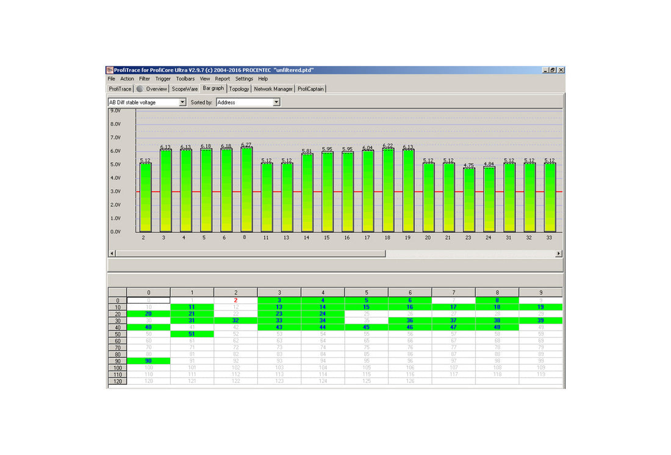Open the Trigger menu
Viewport: 671px width, 455px height.
pos(163,79)
